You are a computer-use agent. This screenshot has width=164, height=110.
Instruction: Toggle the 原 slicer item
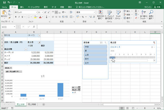95,51
